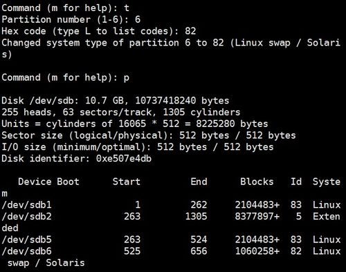
Task: Click the Device Boot column header
Action: tap(48, 182)
